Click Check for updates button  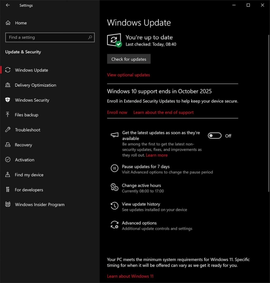(129, 59)
